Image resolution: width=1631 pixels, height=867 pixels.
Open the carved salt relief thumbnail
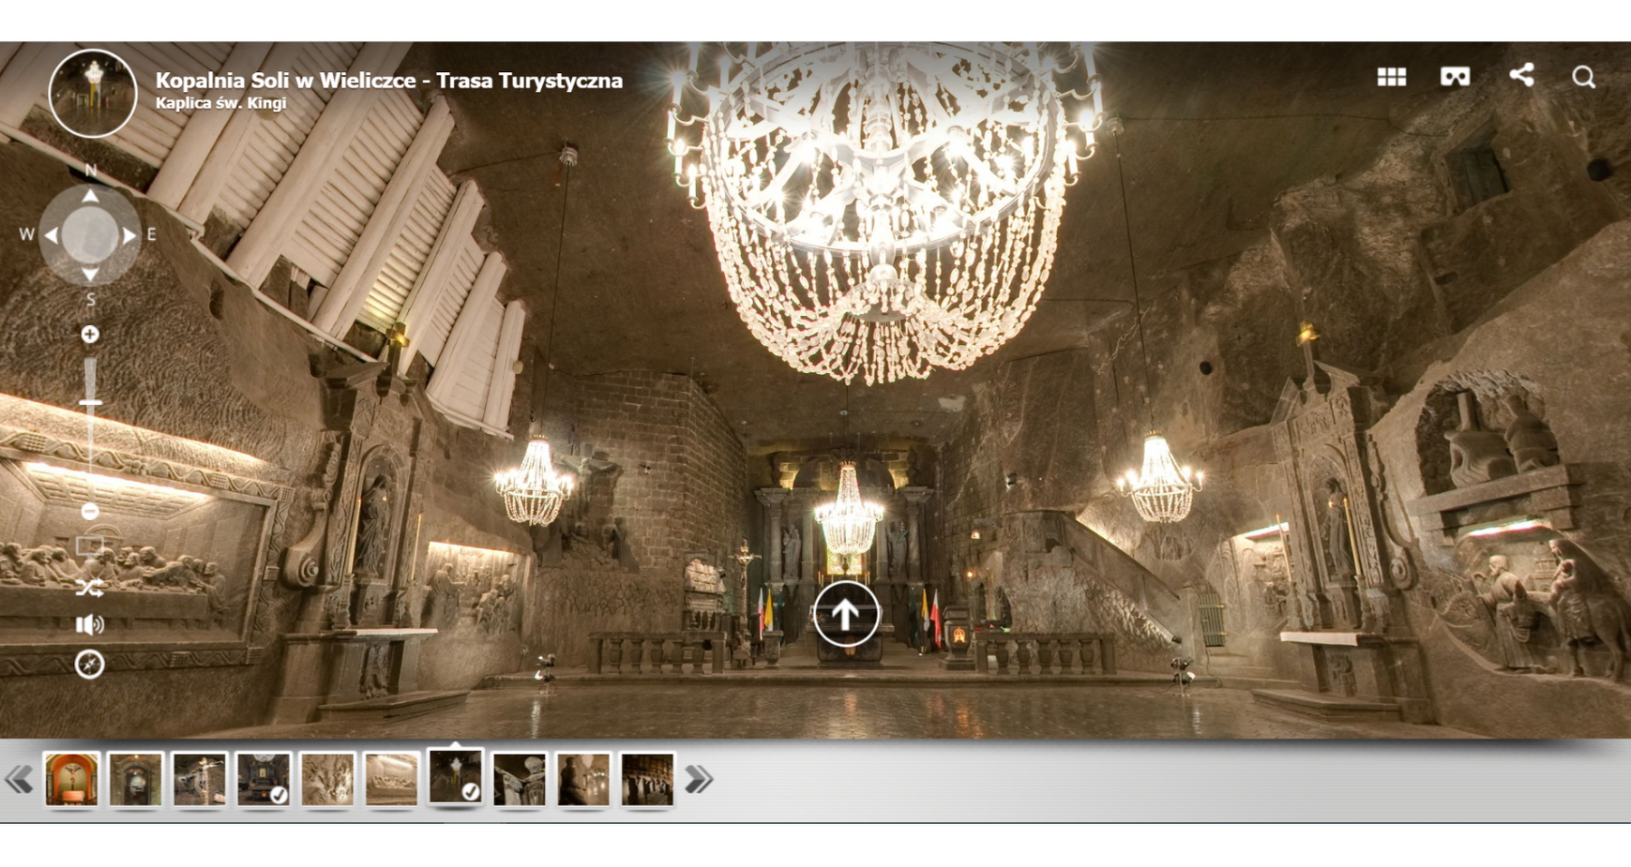point(327,779)
